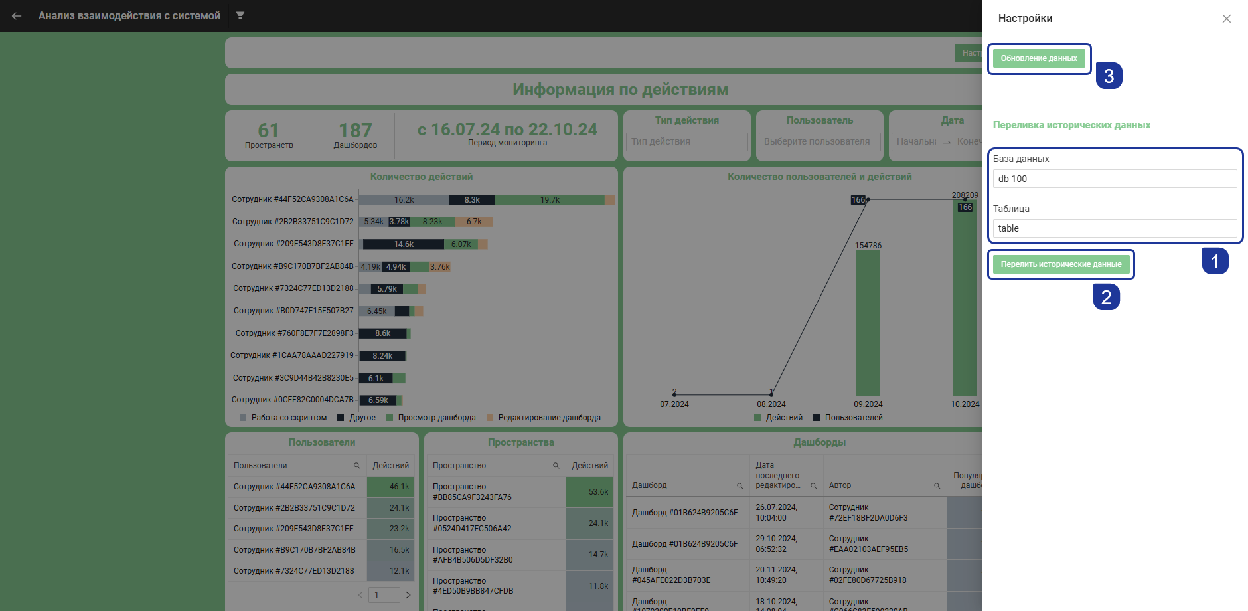Viewport: 1248px width, 611px height.
Task: Click author Сотрудник #02FE80D67725B918 cell
Action: click(x=885, y=575)
